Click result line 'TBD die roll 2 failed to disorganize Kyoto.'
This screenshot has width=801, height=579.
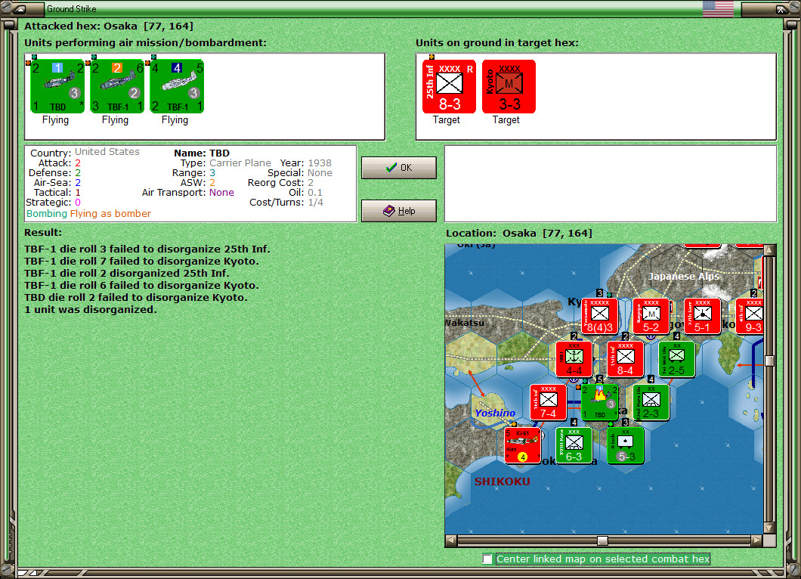click(x=136, y=297)
